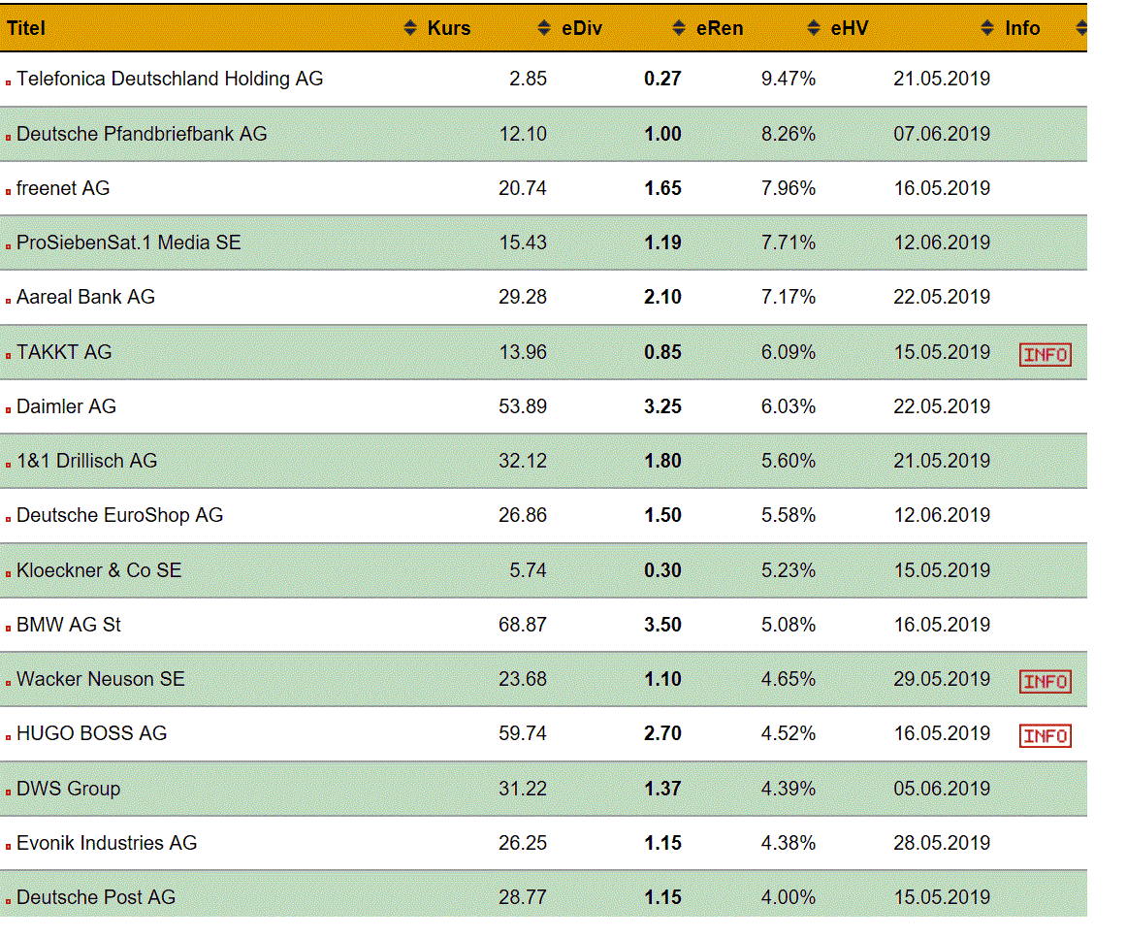Select date 05.06.2019
Screen dimensions: 1127x938
pos(942,789)
